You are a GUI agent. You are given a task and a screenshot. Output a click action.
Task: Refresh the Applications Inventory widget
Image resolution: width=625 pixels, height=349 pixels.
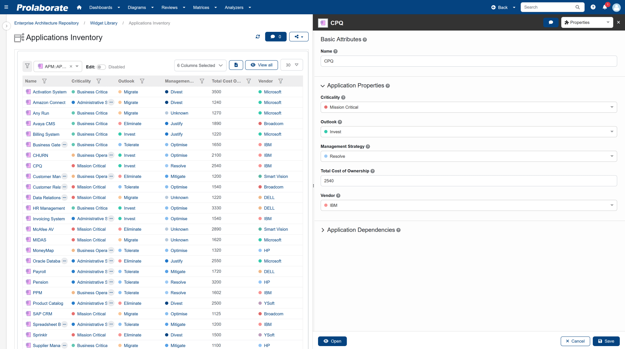coord(258,37)
